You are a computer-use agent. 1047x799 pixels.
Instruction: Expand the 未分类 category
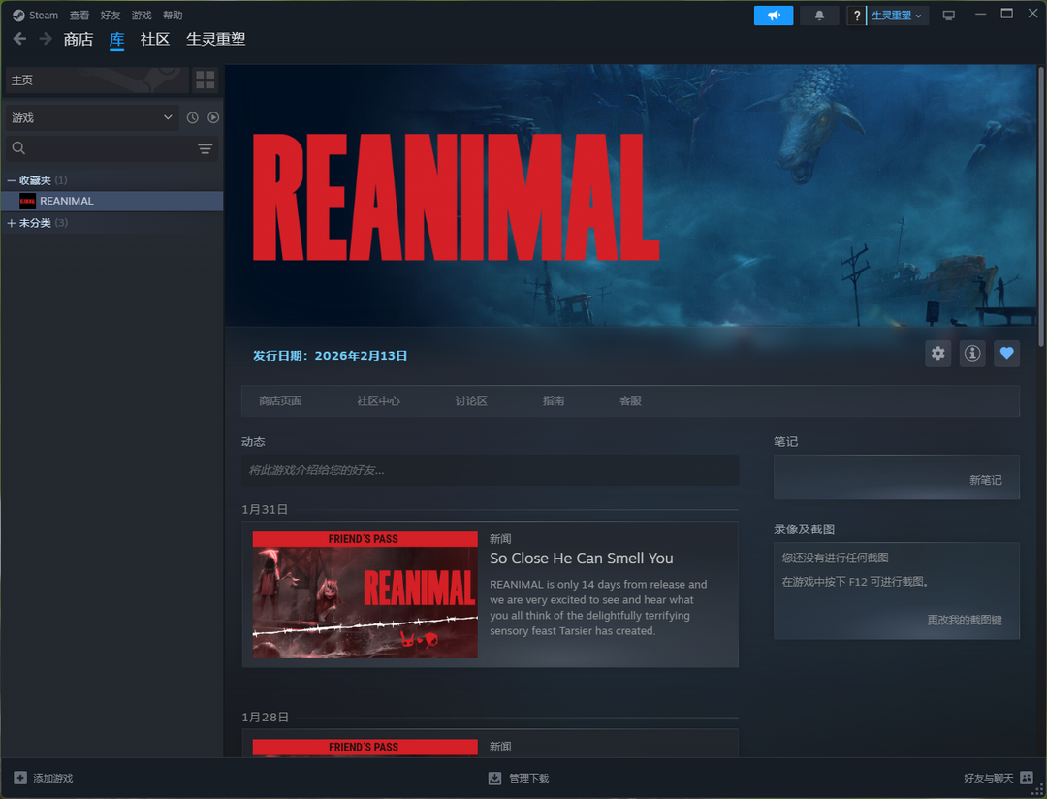pos(12,223)
